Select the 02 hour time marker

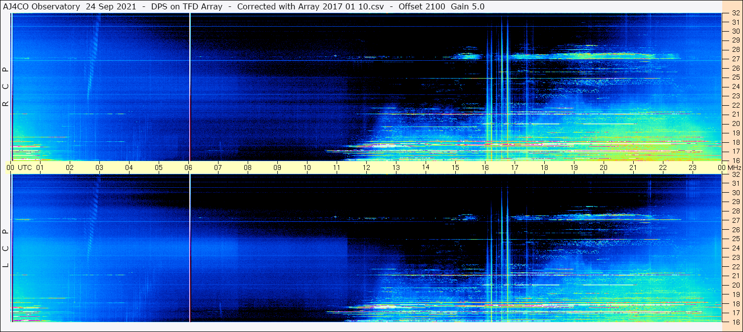[70, 167]
